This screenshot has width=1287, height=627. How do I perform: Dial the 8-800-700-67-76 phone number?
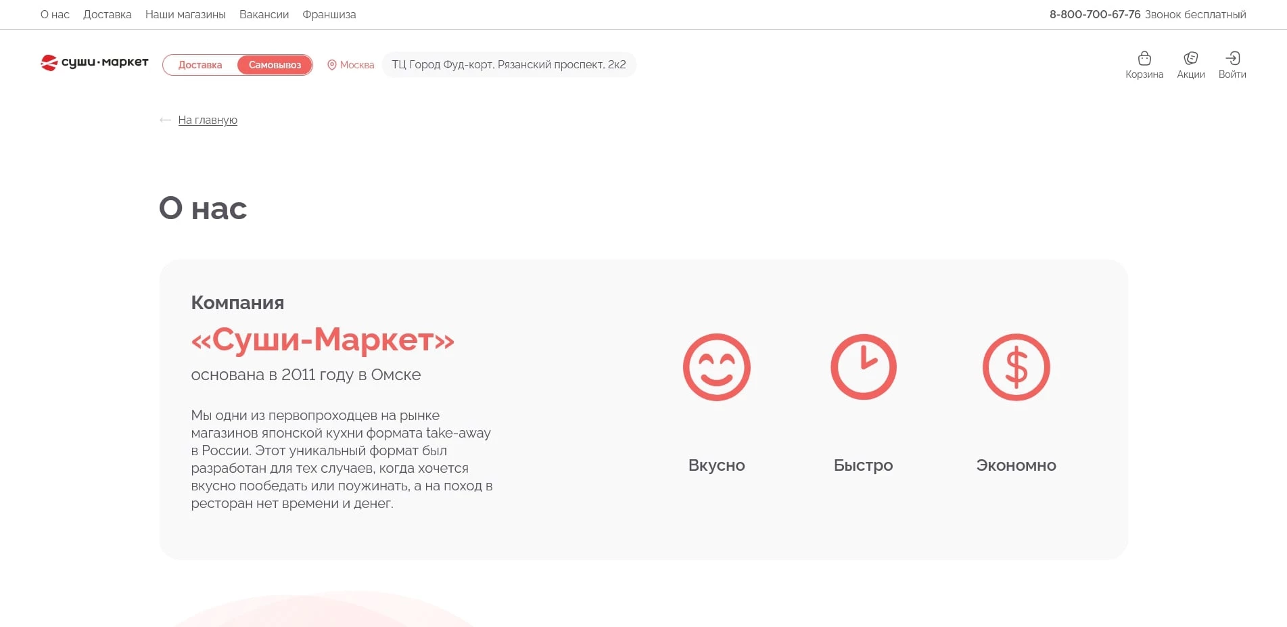[1094, 14]
